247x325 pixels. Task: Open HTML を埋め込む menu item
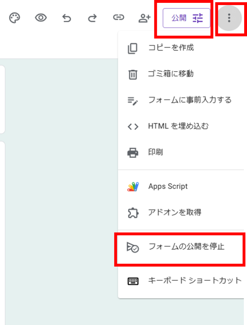point(178,126)
